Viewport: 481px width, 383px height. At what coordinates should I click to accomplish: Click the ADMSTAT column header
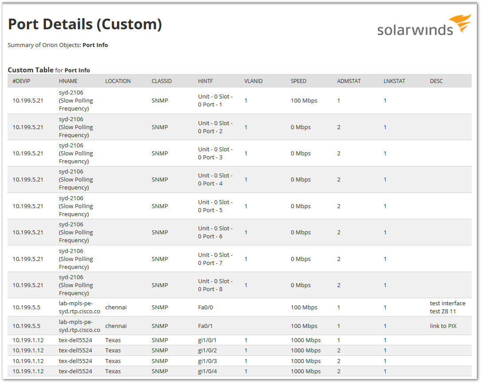pos(349,81)
